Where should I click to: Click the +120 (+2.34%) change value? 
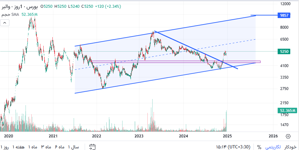click(x=108, y=6)
